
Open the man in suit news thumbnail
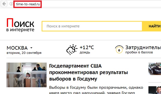pos(155,90)
